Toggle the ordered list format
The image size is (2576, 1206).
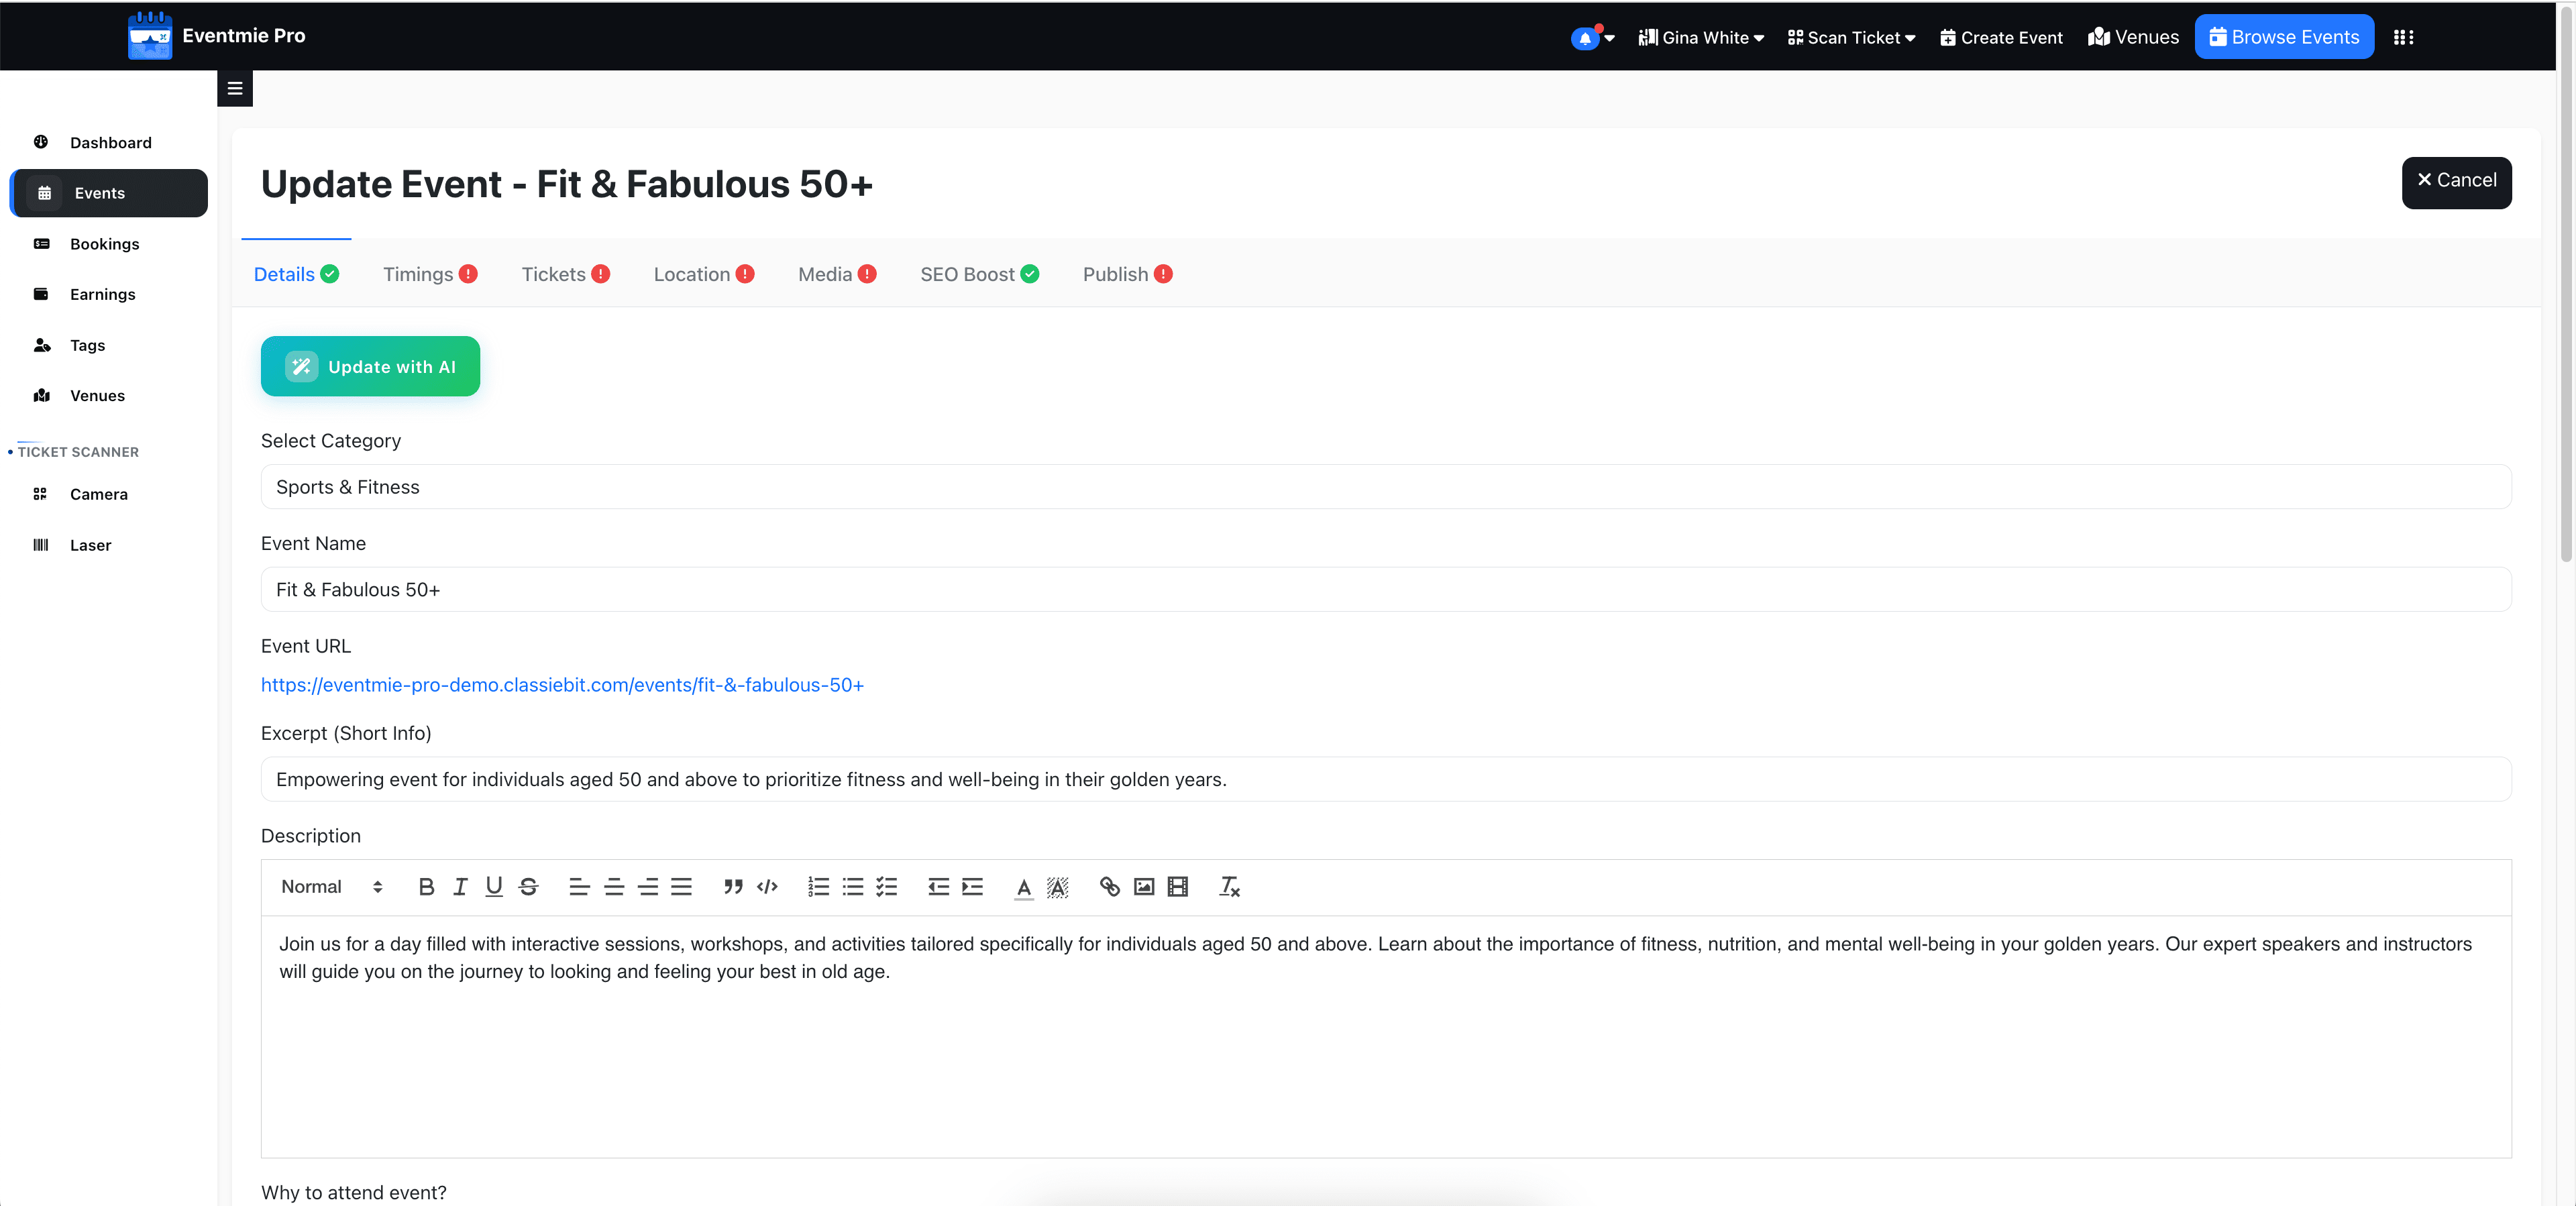[x=818, y=887]
